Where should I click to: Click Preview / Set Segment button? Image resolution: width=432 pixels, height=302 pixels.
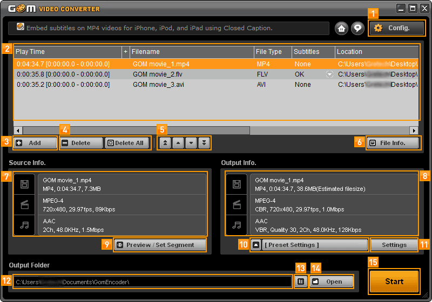click(x=160, y=245)
